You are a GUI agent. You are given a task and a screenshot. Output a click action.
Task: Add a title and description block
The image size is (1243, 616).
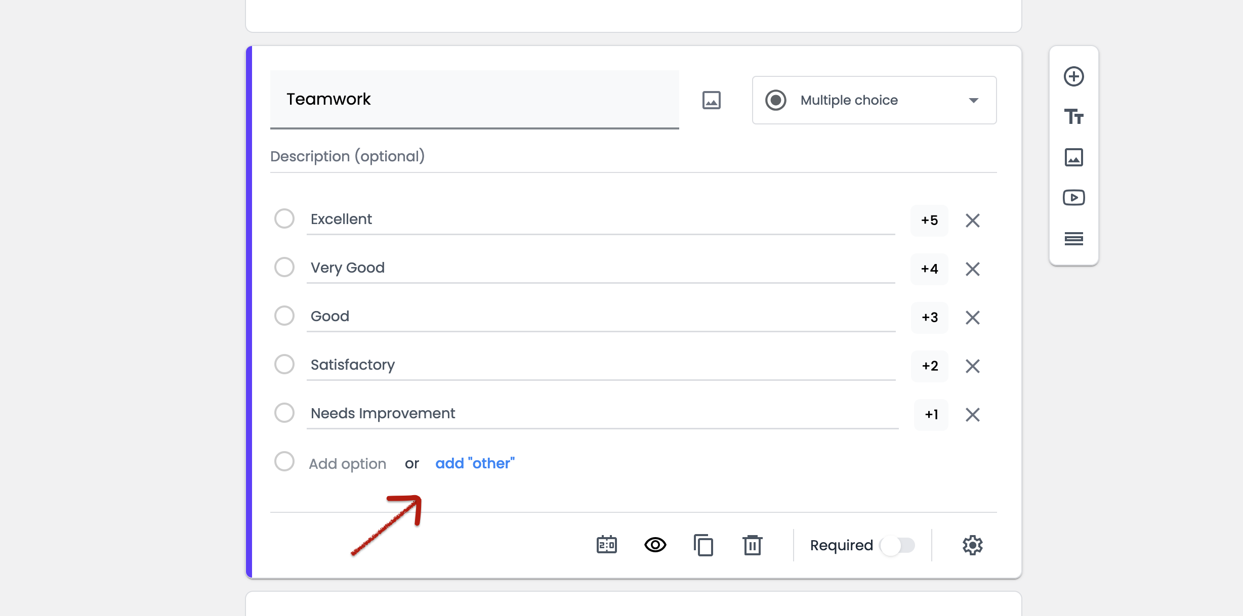tap(1073, 117)
